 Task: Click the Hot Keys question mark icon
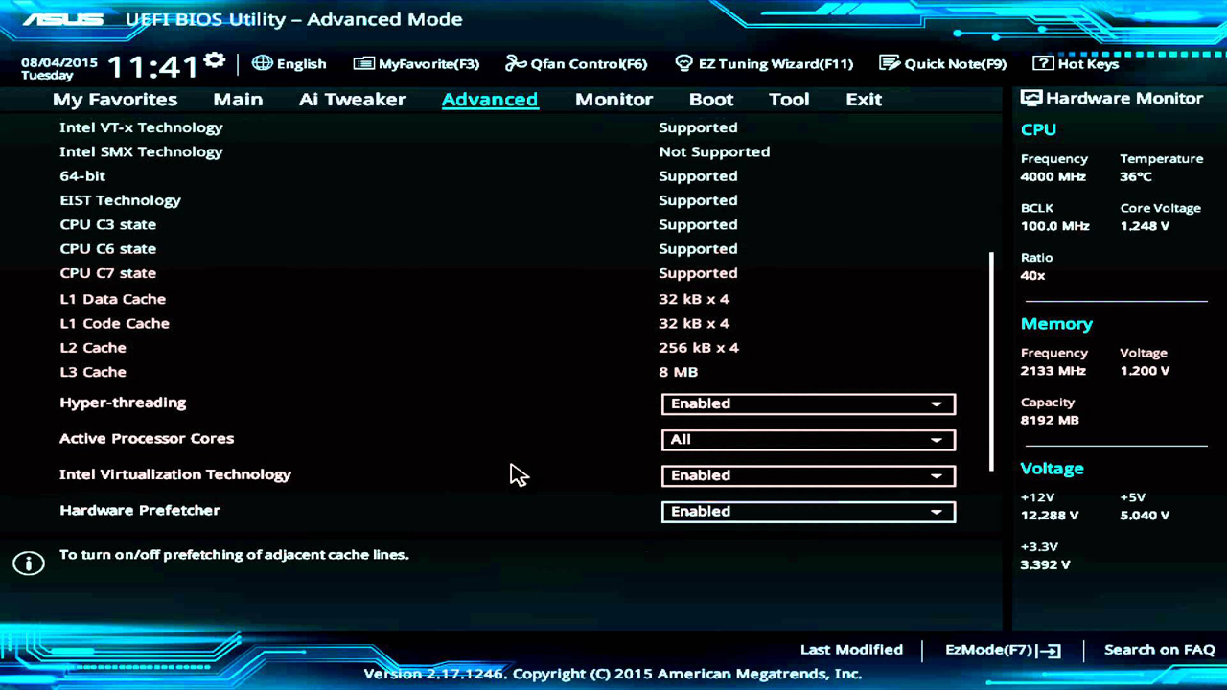pos(1043,63)
